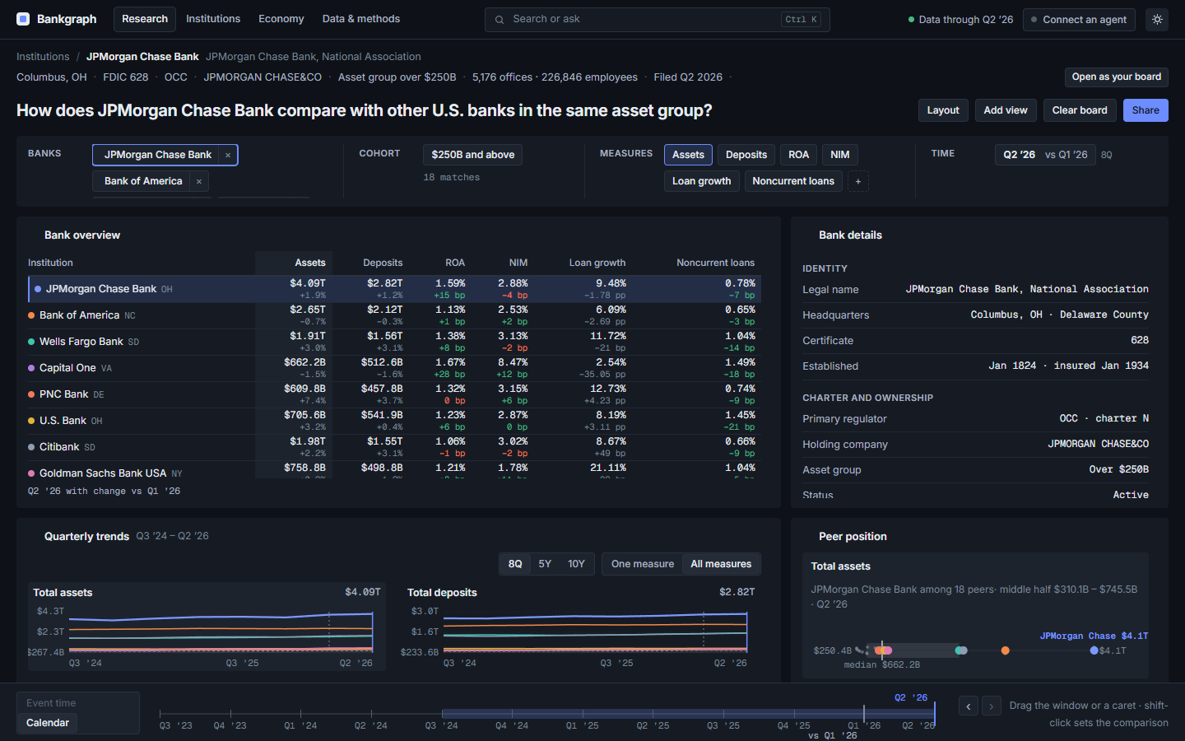The height and width of the screenshot is (741, 1185).
Task: Select the Capital One row
Action: tap(394, 368)
